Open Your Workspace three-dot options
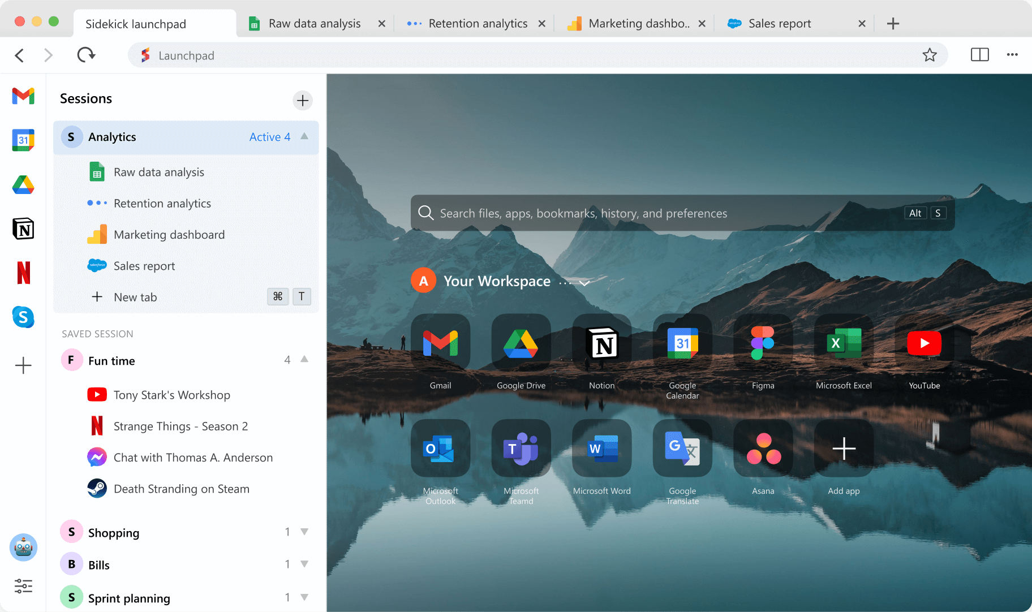 (x=565, y=282)
